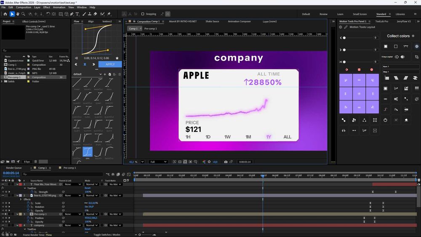Select the Home icon in the toolbar
The height and width of the screenshot is (237, 421).
click(x=5, y=14)
